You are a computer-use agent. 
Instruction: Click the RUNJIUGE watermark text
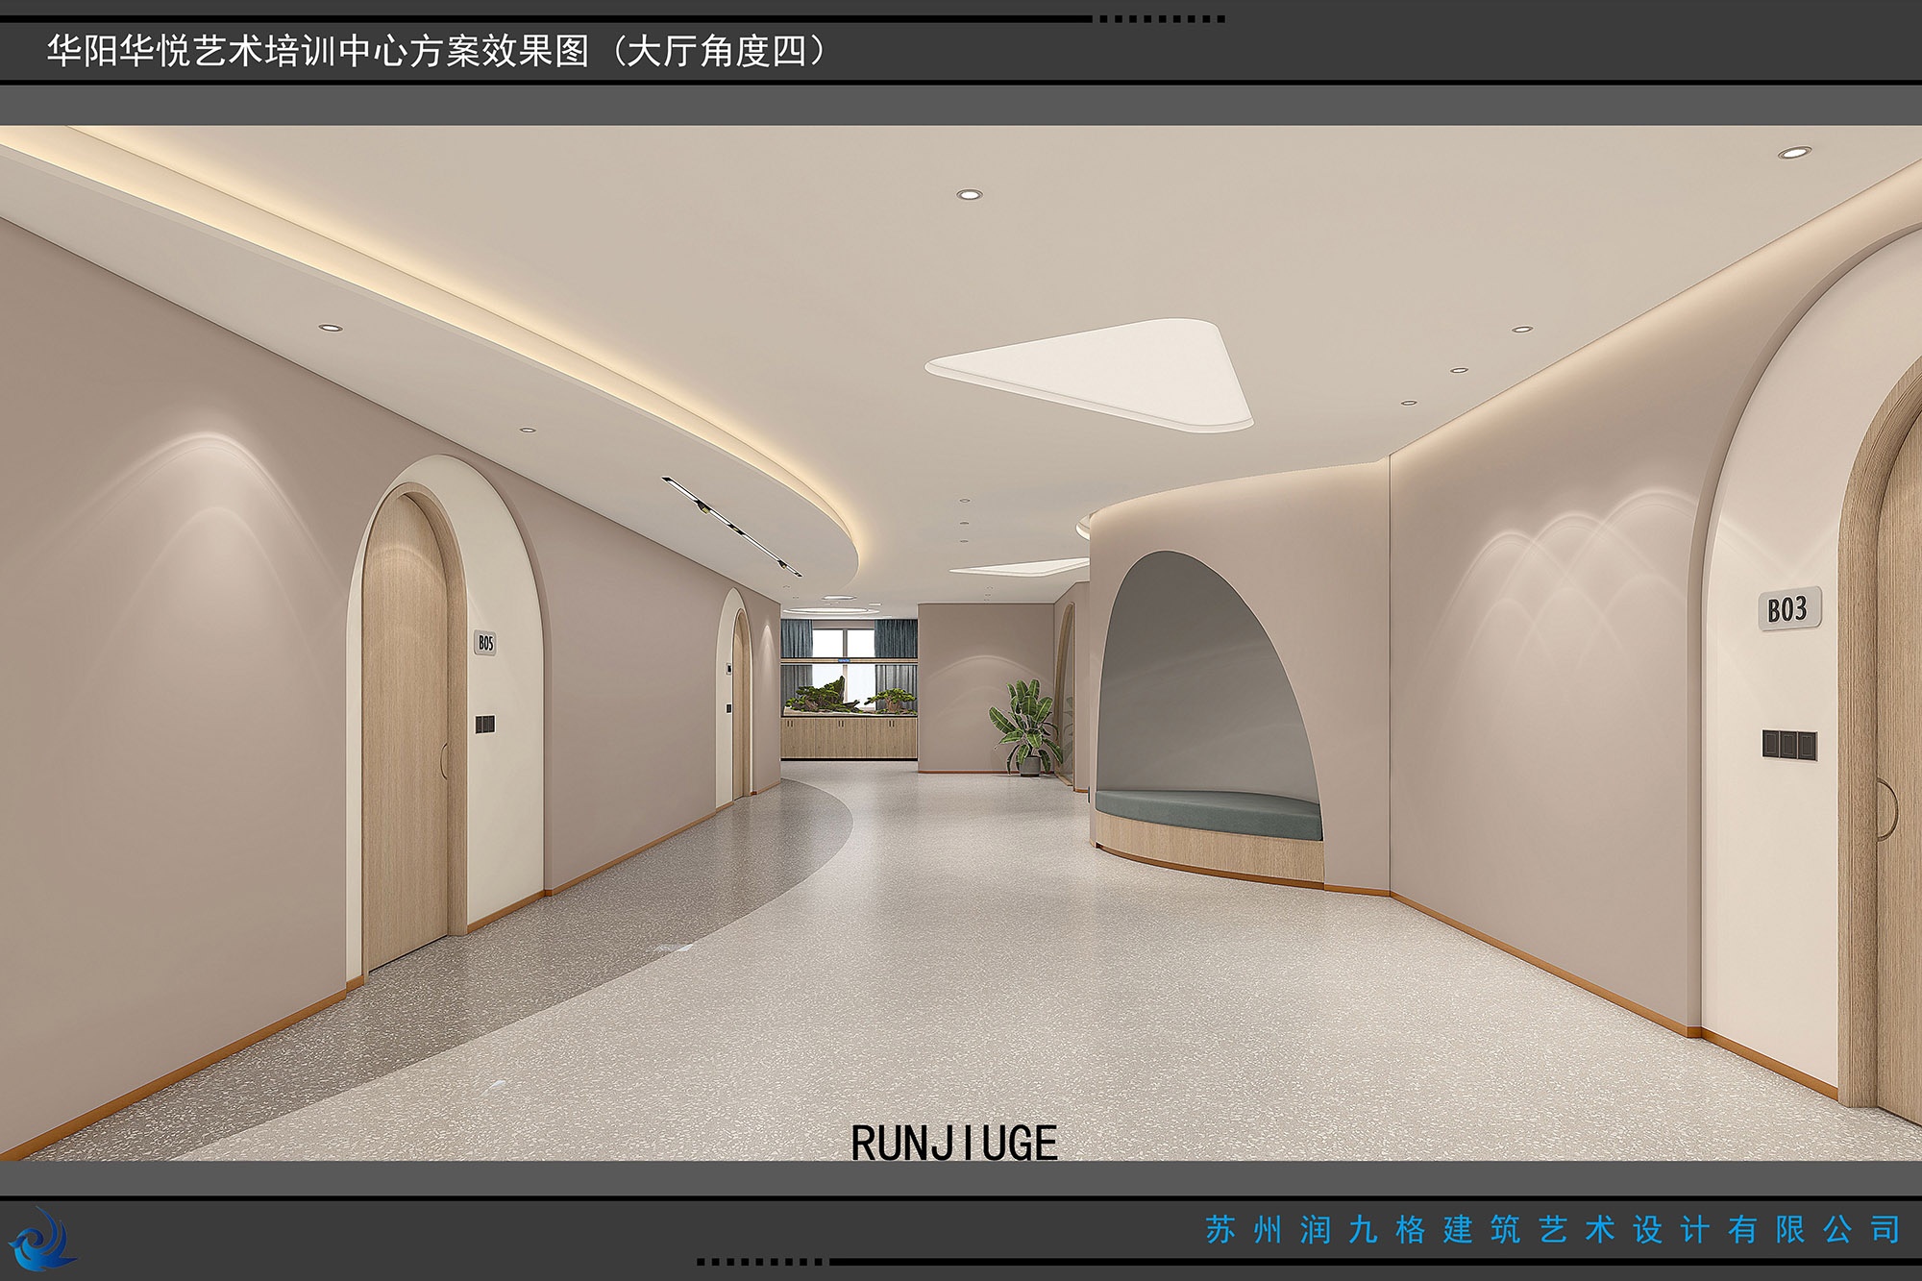click(954, 1143)
